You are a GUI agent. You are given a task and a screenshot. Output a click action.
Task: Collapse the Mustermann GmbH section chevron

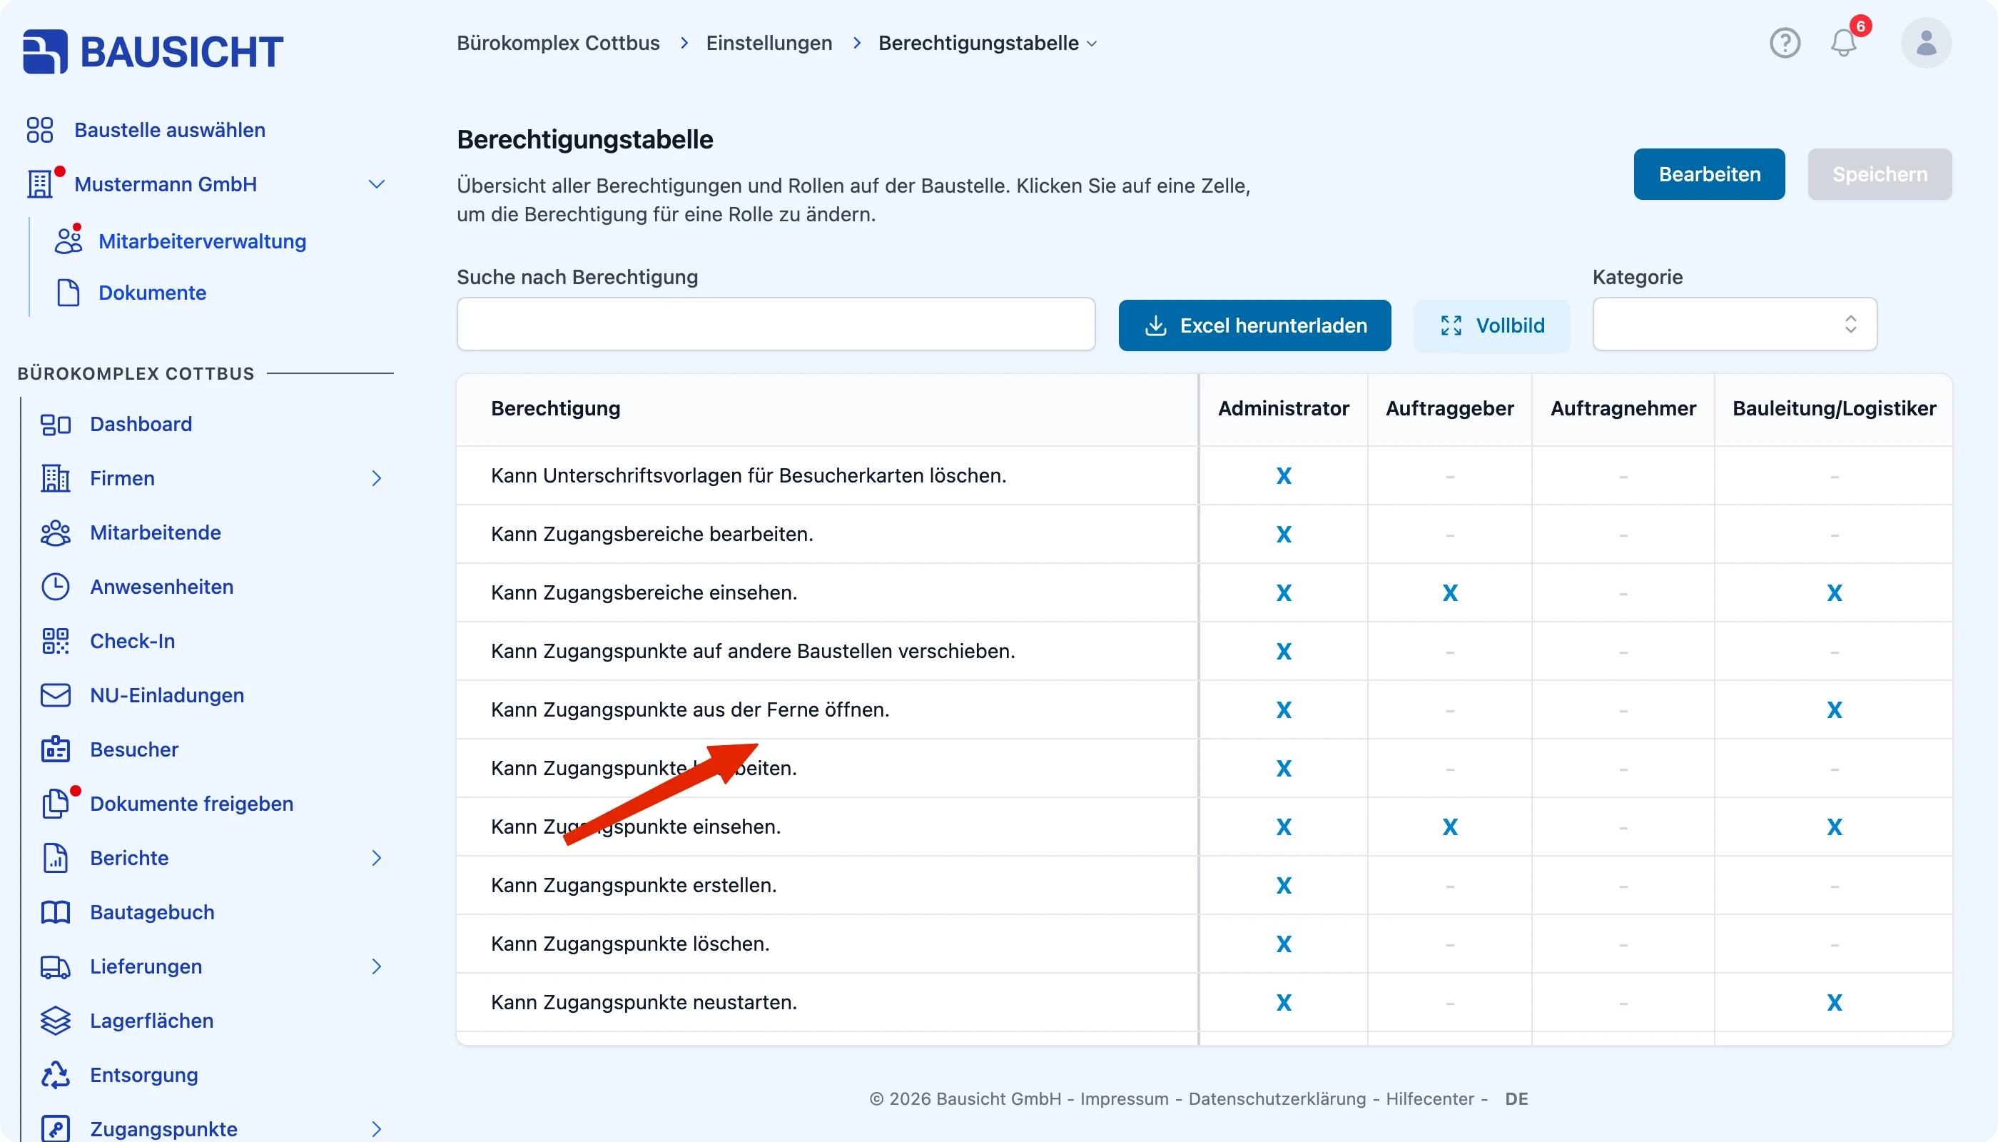pyautogui.click(x=376, y=184)
